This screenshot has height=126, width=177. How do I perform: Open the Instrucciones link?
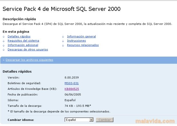click(76, 41)
